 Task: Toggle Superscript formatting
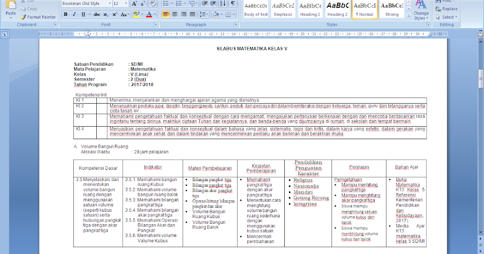click(x=115, y=15)
